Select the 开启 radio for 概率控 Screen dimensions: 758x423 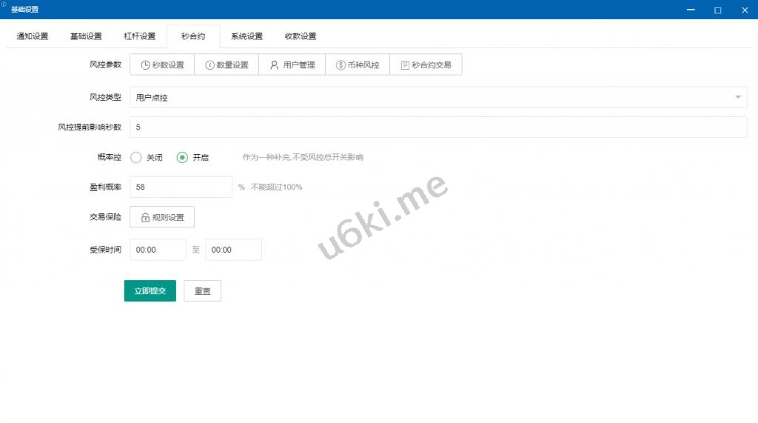pyautogui.click(x=182, y=157)
